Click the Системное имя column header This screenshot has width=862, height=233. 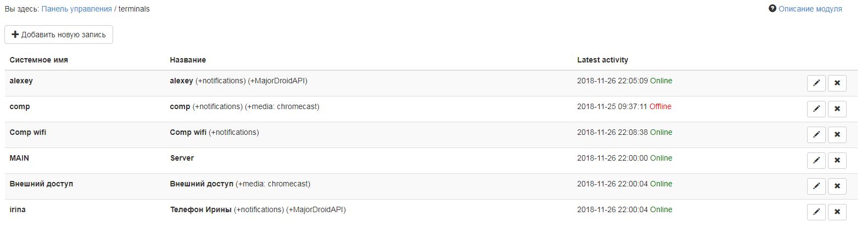38,60
